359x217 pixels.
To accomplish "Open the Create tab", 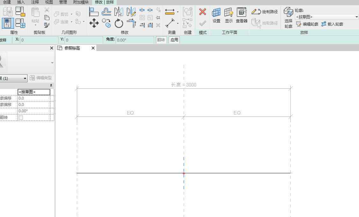I will click(x=7, y=2).
